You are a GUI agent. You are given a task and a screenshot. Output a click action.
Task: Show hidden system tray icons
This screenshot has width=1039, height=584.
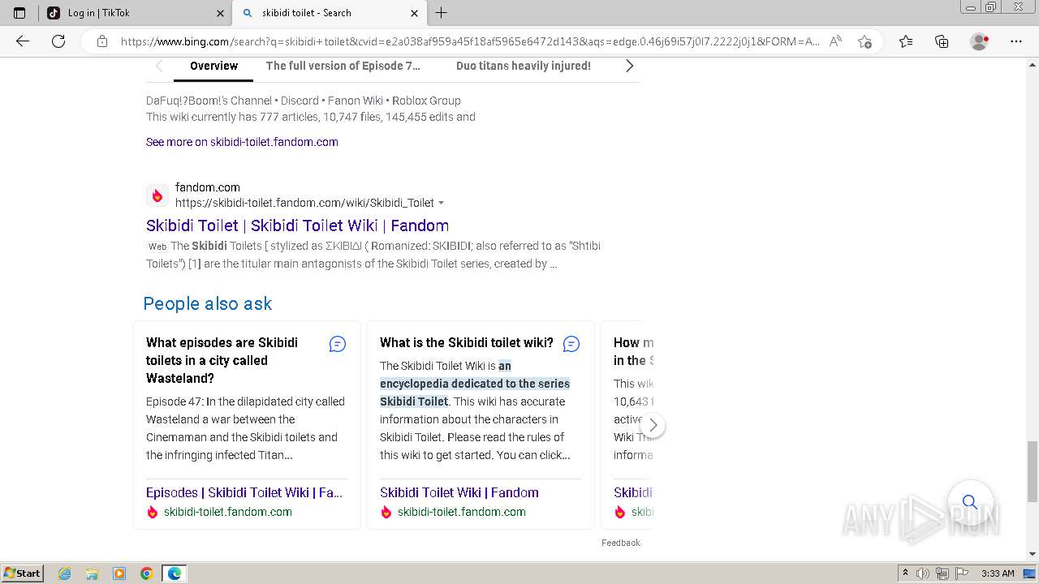pos(905,573)
